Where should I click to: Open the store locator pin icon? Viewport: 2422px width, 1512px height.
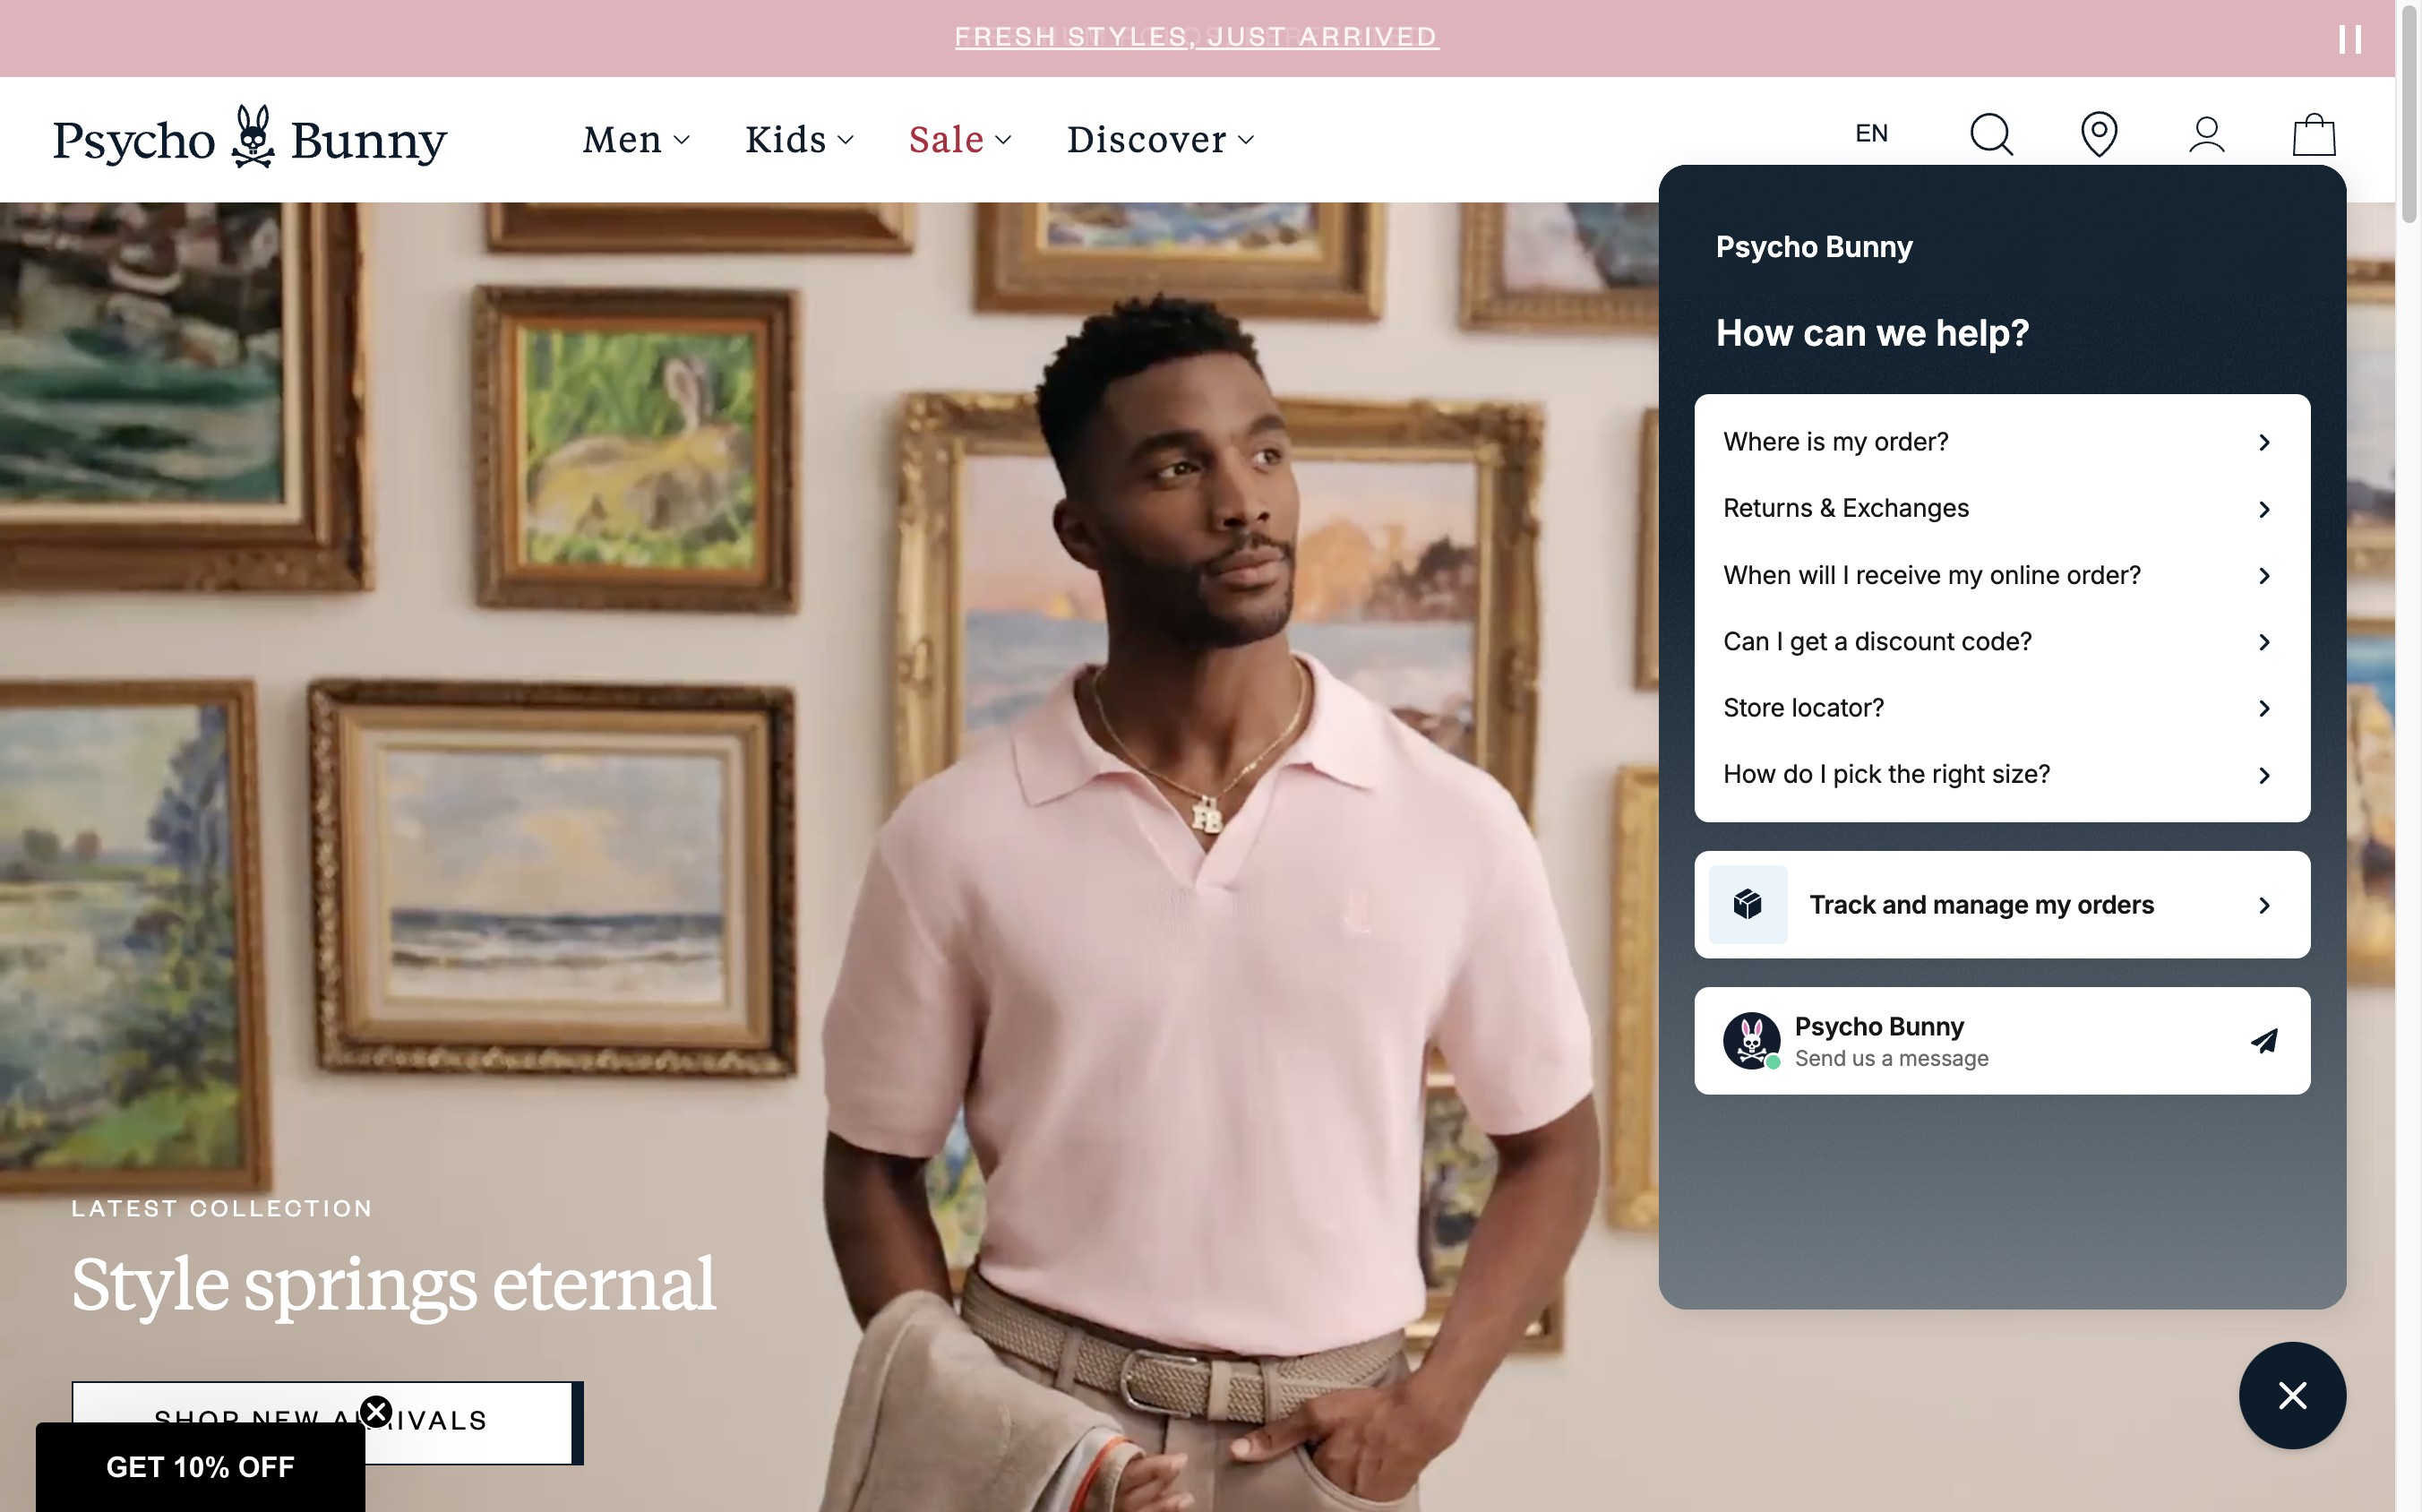point(2099,134)
